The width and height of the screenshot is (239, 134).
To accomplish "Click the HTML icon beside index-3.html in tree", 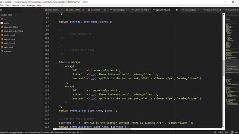I will [x=1, y=43].
